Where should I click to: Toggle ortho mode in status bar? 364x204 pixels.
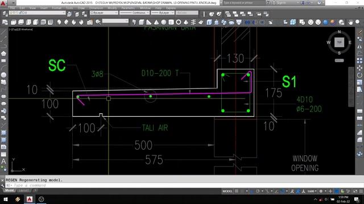[x=252, y=191]
